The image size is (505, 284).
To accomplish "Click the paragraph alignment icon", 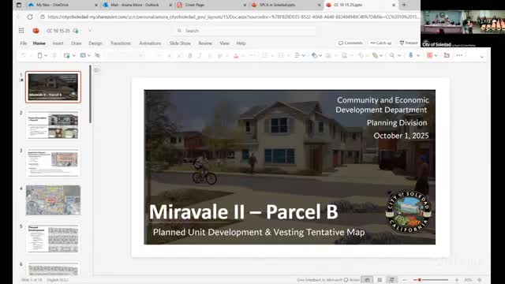I will [x=297, y=55].
